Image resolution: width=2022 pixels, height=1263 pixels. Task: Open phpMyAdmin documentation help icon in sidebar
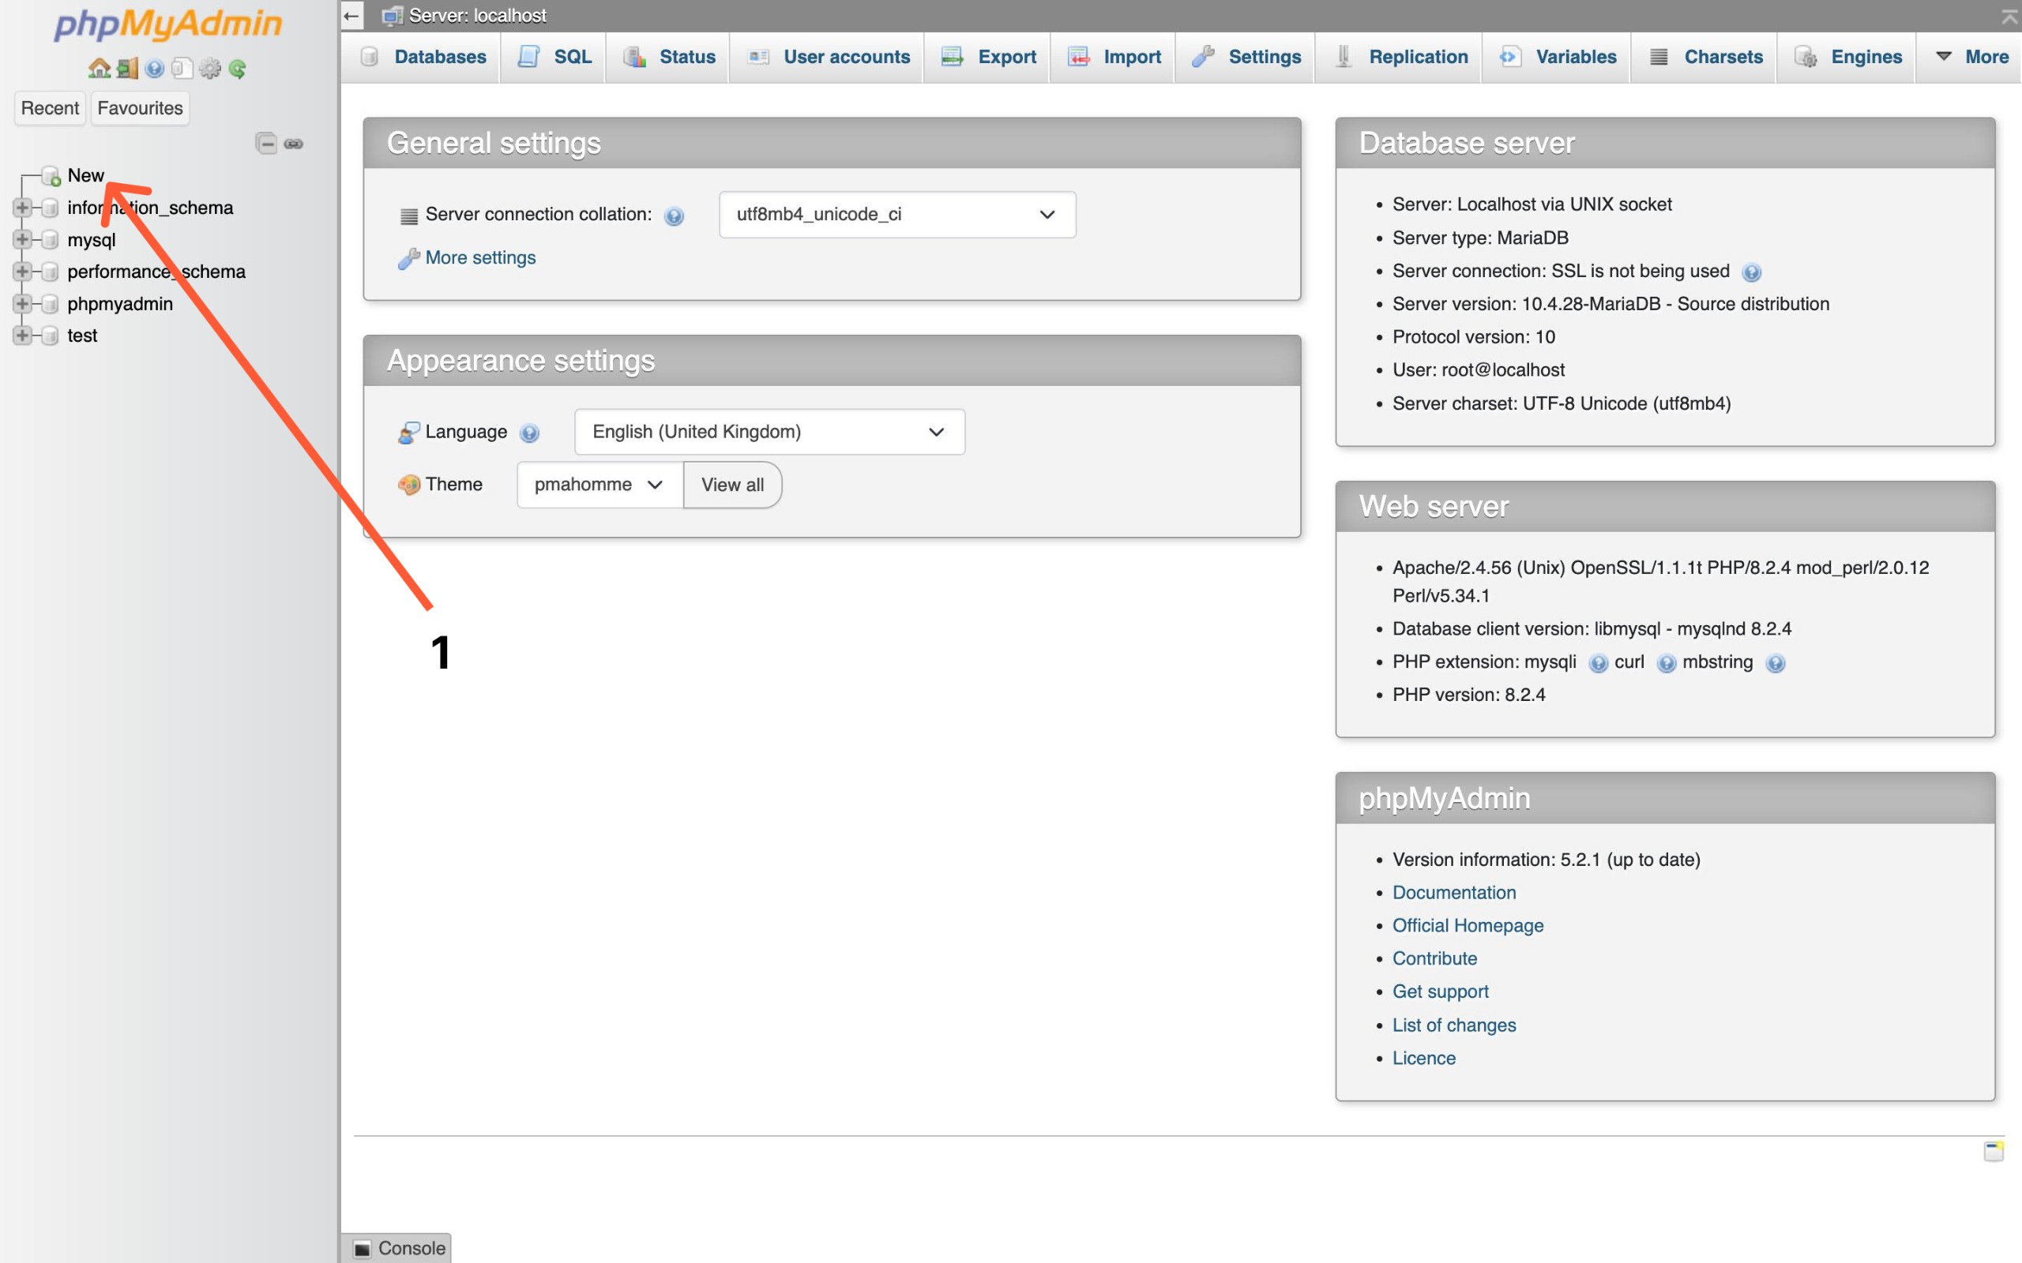click(155, 69)
